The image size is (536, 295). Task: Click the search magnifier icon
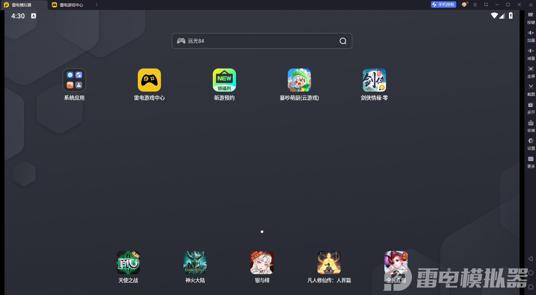pos(343,41)
